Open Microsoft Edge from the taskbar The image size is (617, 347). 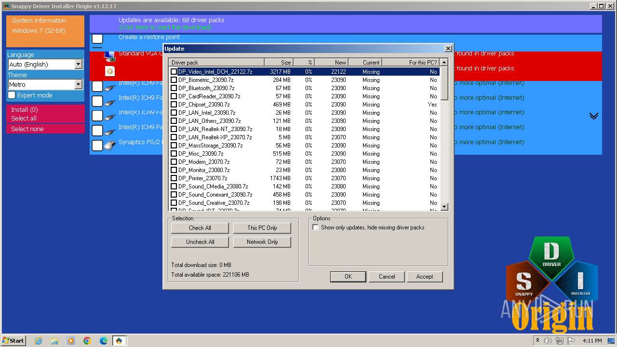pos(104,341)
